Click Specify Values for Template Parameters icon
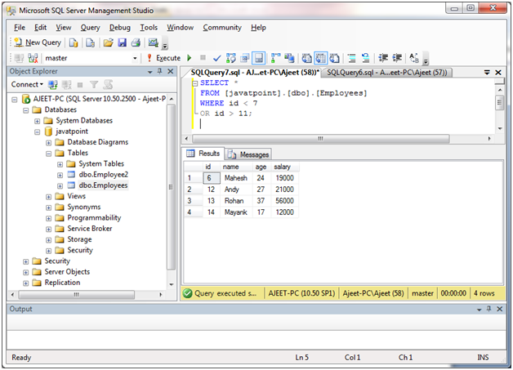513x370 pixels. pyautogui.click(x=414, y=58)
